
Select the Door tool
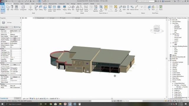pos(12,8)
